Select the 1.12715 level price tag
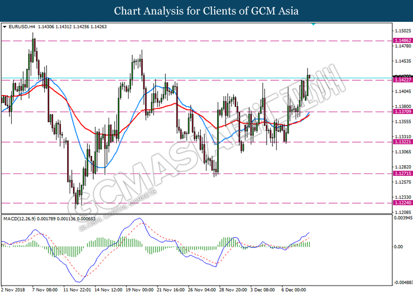Image resolution: width=413 pixels, height=295 pixels. (403, 173)
